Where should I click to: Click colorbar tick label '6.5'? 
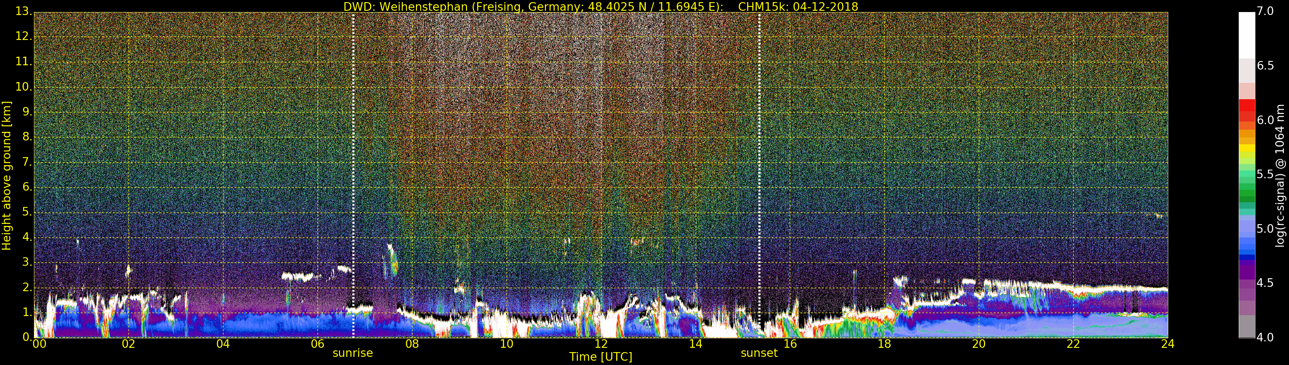(x=1265, y=66)
